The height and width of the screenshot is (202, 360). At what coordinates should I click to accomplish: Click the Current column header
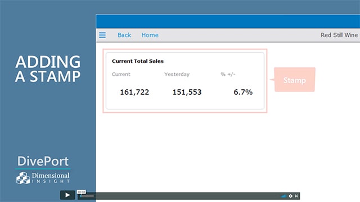pos(121,74)
